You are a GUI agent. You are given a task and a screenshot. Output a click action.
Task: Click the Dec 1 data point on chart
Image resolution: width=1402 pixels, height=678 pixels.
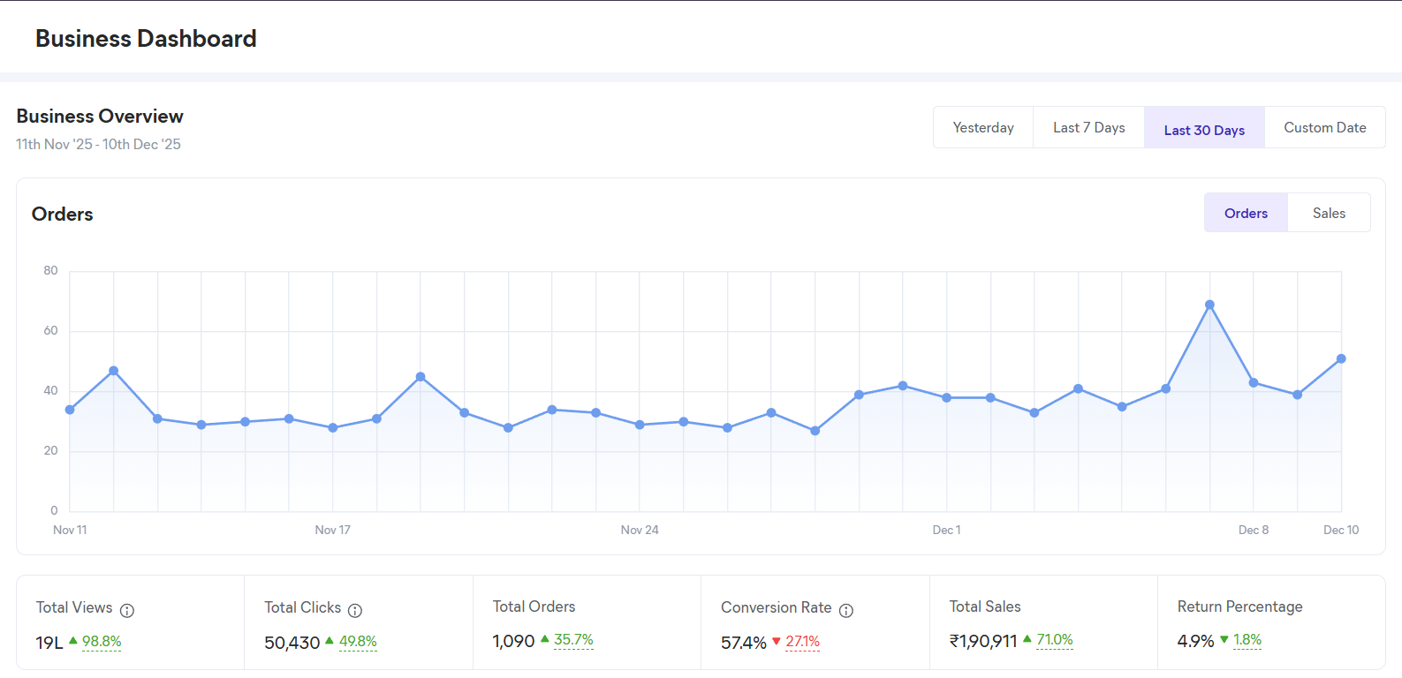click(x=946, y=398)
